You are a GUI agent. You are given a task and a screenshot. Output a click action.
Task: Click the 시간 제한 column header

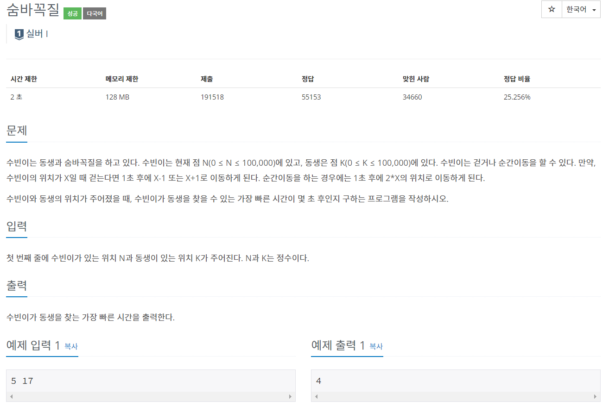24,79
